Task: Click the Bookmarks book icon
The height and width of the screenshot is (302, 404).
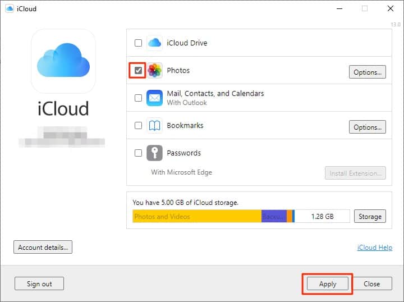Action: tap(154, 126)
